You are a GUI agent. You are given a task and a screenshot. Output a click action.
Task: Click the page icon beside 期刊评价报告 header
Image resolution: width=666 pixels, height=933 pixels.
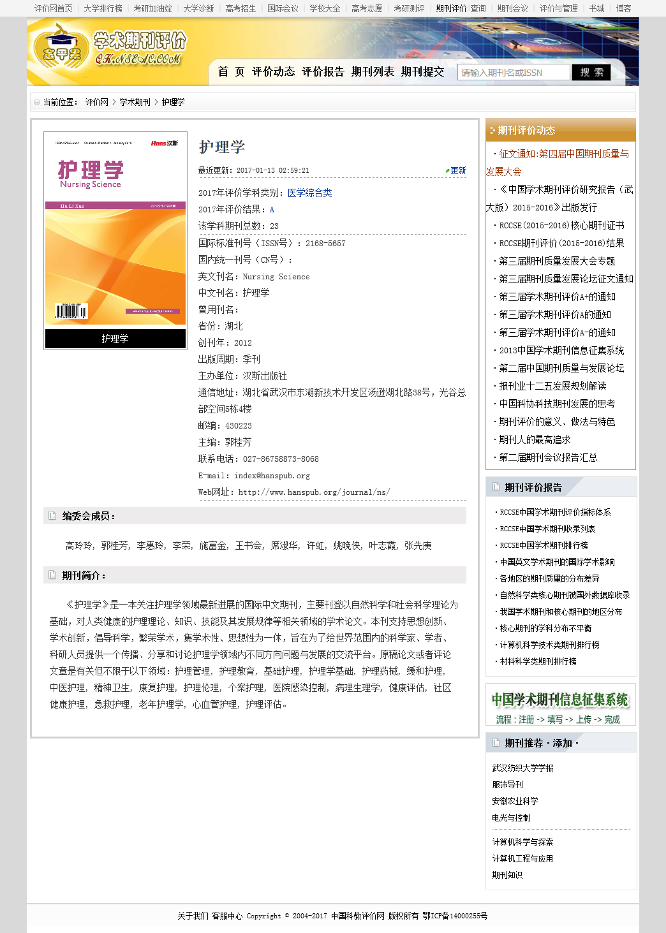(496, 487)
